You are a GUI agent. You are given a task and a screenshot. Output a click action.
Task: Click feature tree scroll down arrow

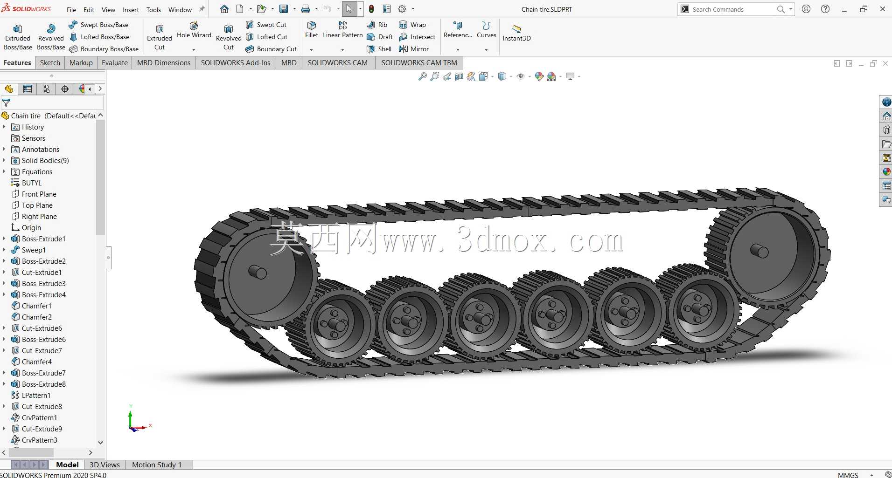[100, 443]
